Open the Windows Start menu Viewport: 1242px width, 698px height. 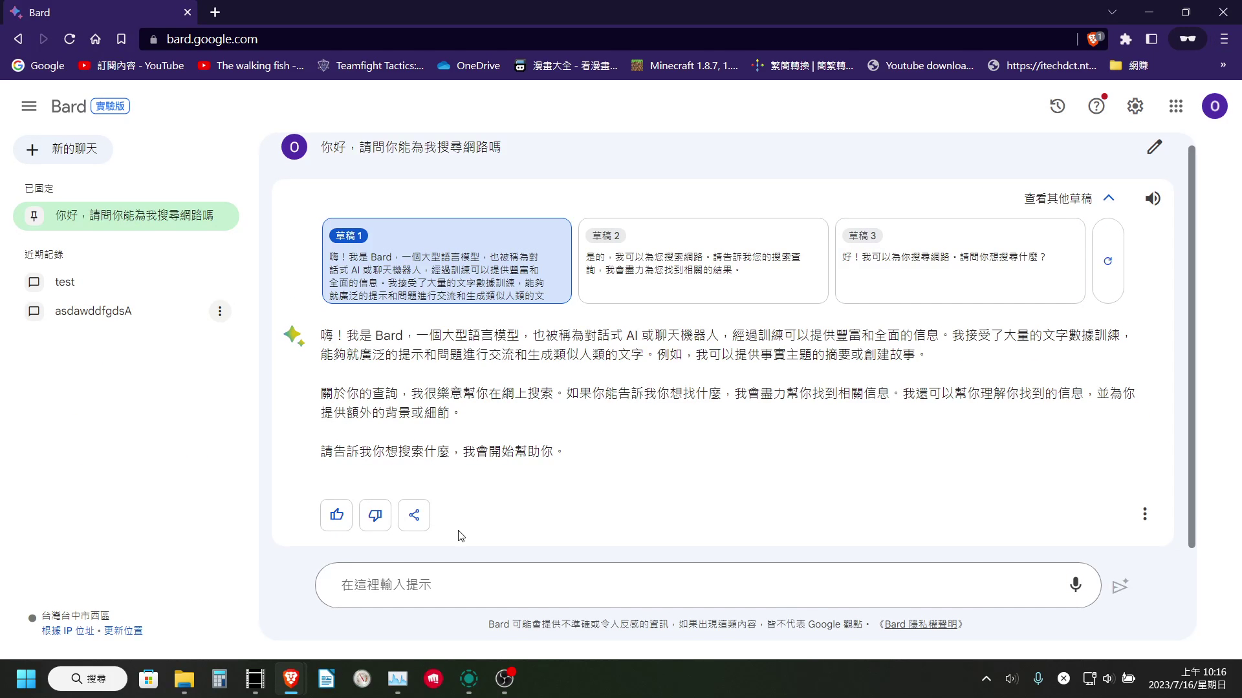(26, 679)
